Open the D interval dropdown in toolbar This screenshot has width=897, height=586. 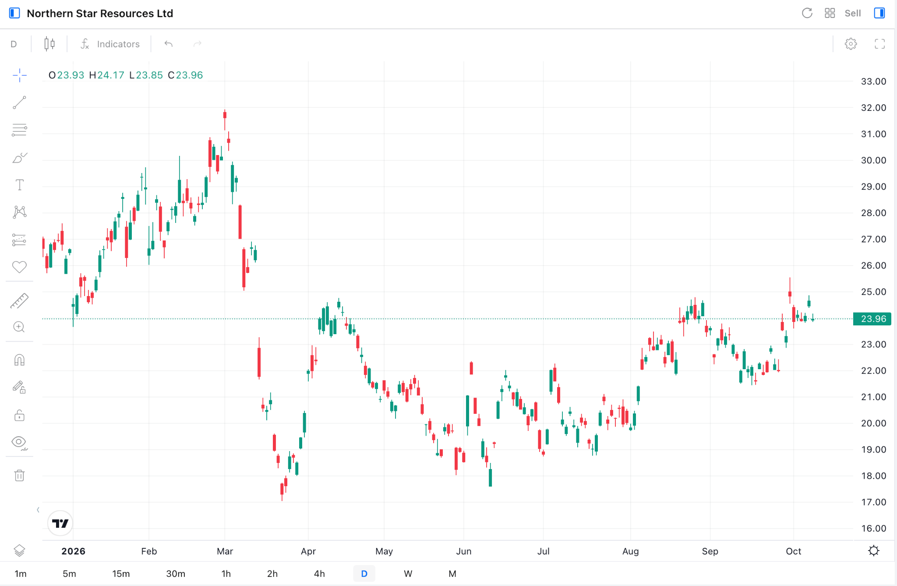(14, 44)
